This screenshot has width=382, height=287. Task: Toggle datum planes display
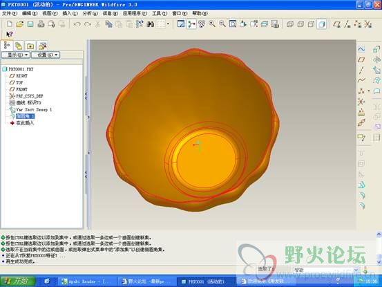[x=337, y=24]
